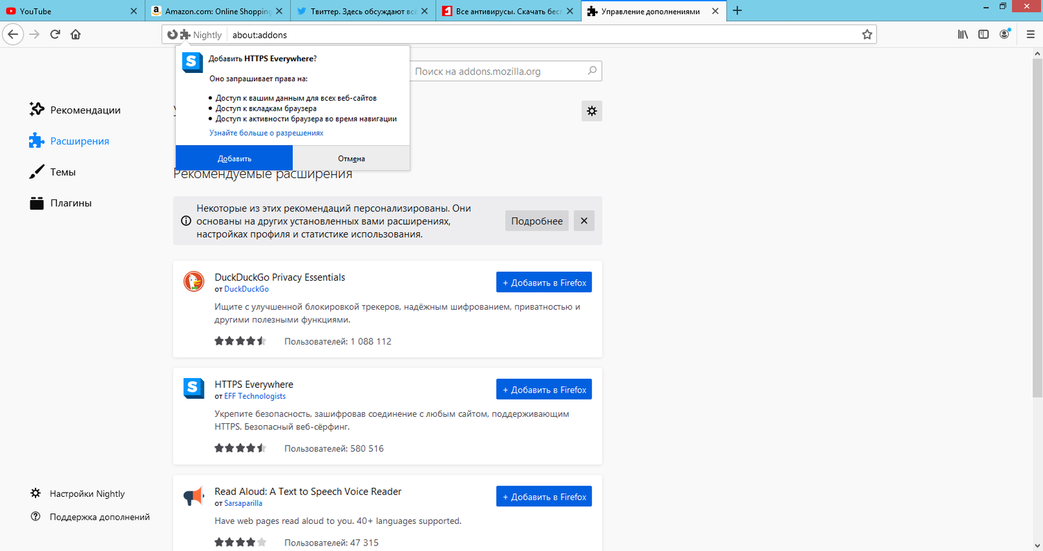
Task: Click the HTTPS Everywhere card star rating
Action: coord(241,448)
